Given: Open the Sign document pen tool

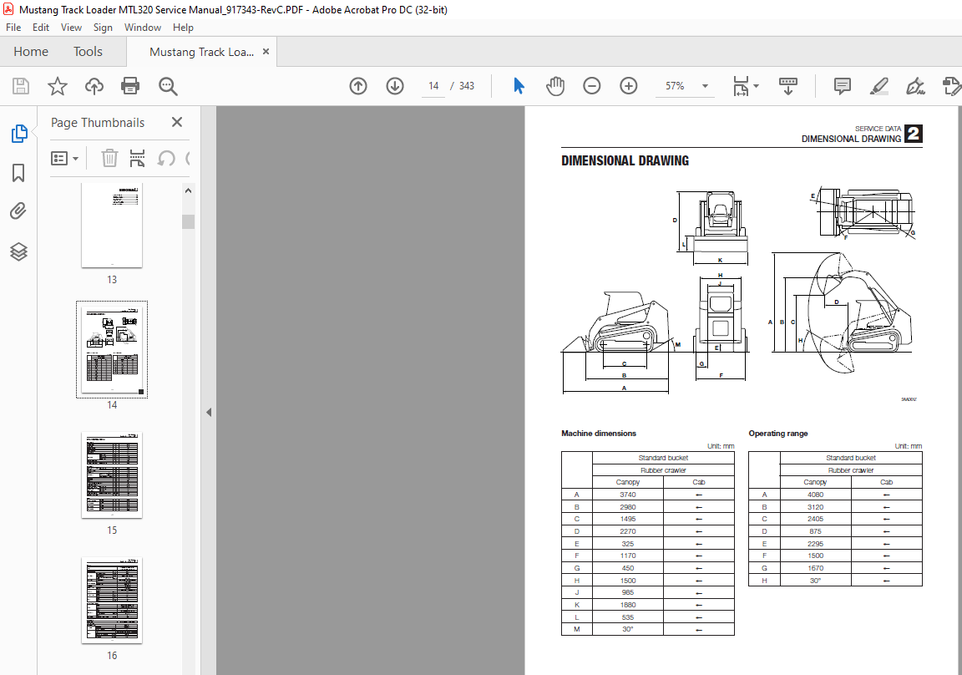Looking at the screenshot, I should pyautogui.click(x=915, y=86).
